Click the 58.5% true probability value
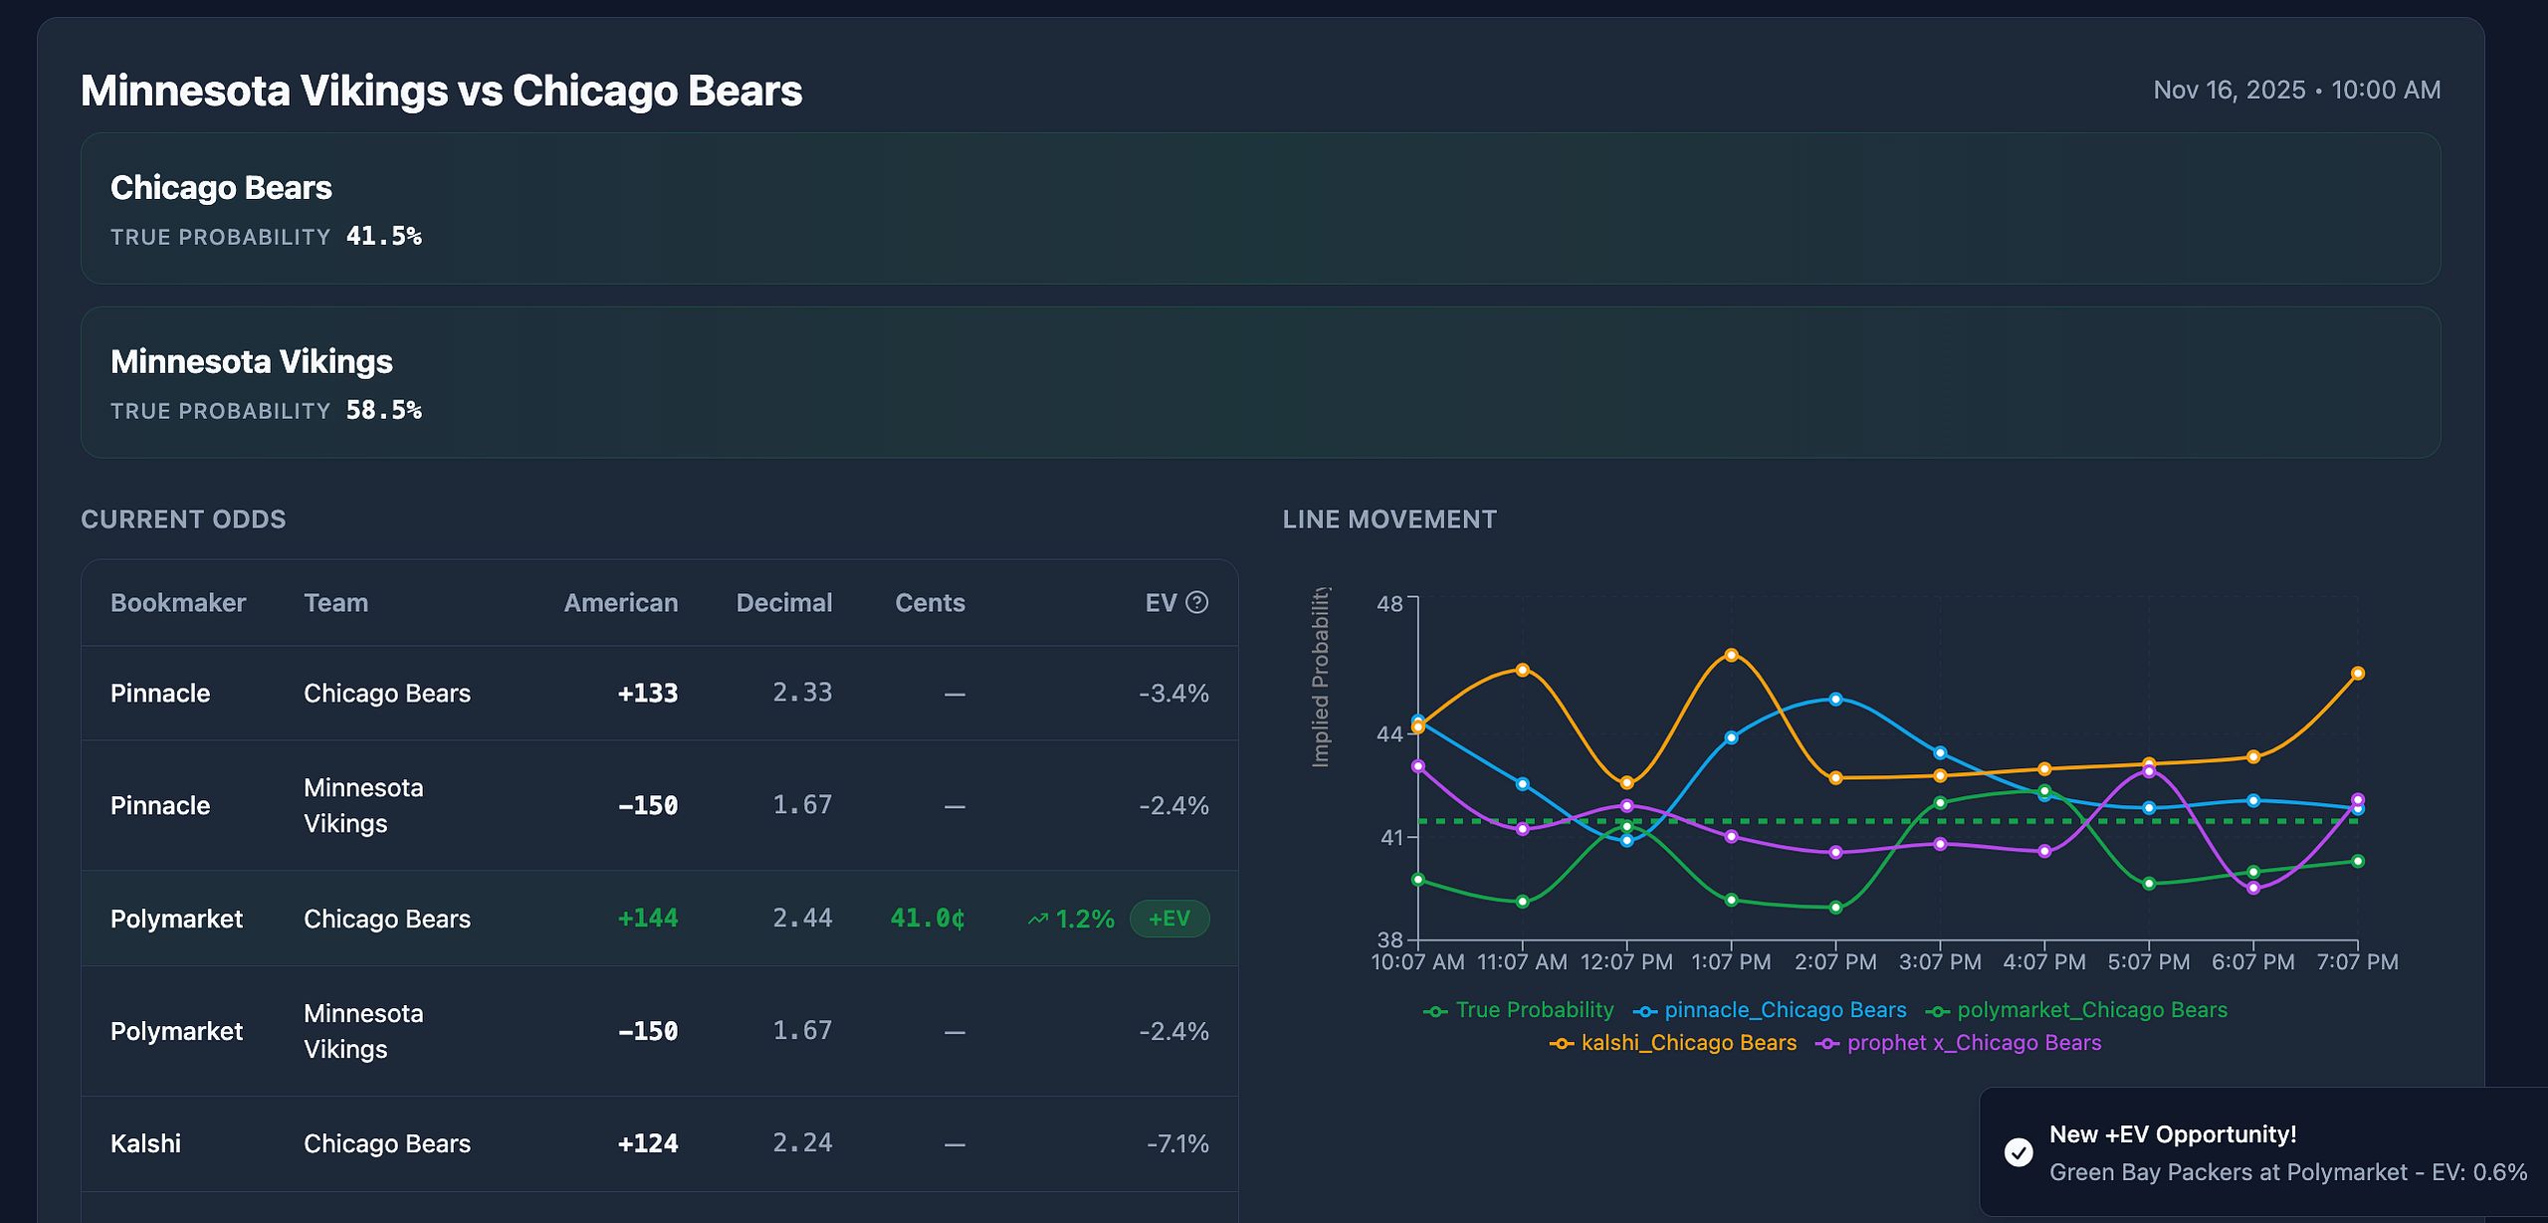This screenshot has width=2548, height=1223. [x=384, y=410]
